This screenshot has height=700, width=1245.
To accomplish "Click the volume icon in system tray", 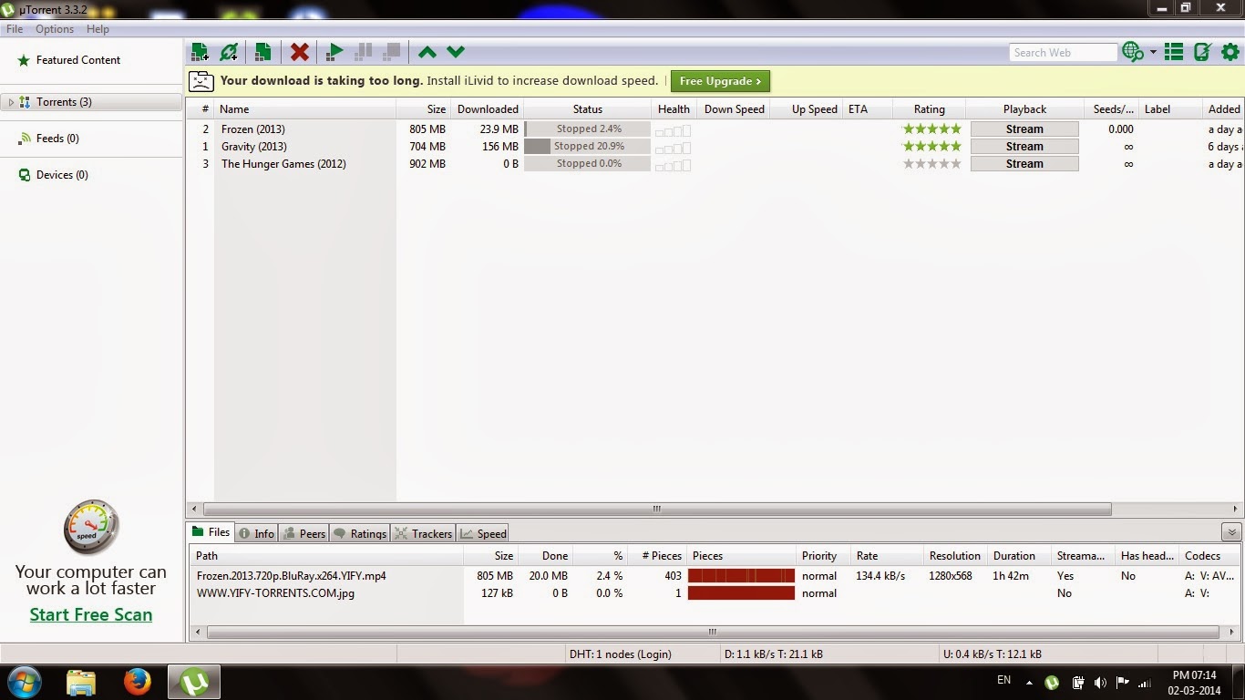I will (1100, 683).
